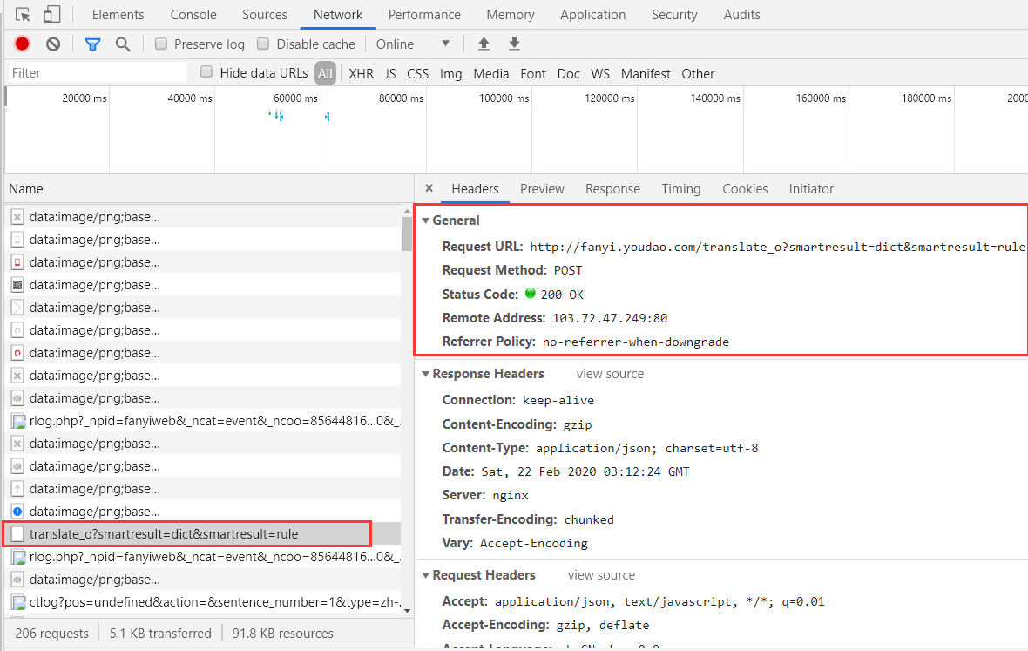Clear the network log

tap(53, 44)
